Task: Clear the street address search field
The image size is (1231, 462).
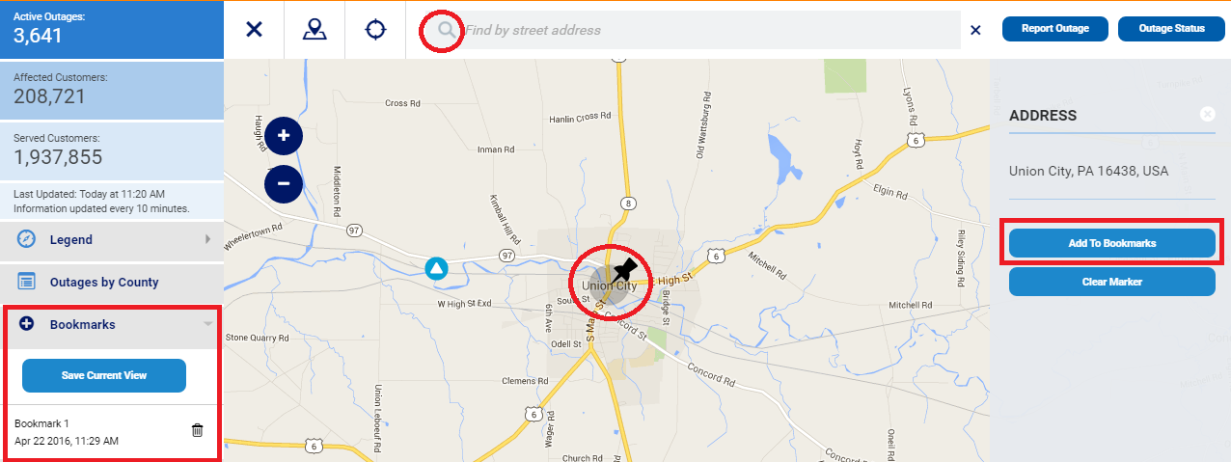Action: pos(975,30)
